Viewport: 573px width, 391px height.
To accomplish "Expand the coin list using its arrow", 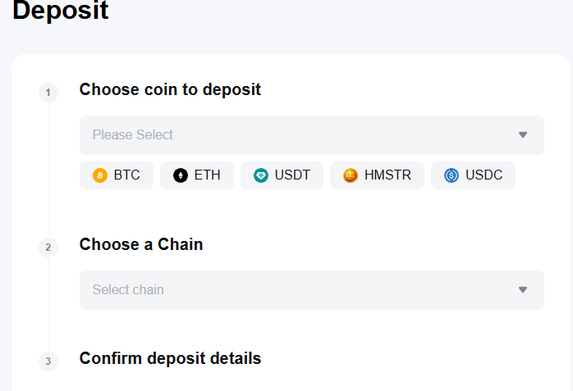I will tap(523, 135).
